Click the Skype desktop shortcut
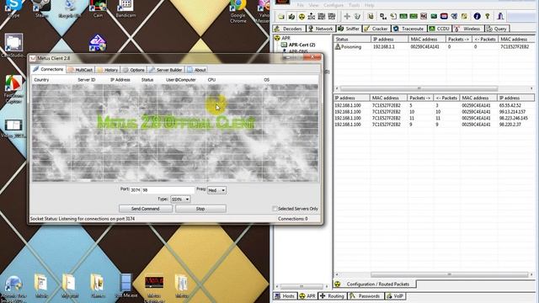539x303 pixels. click(x=13, y=8)
